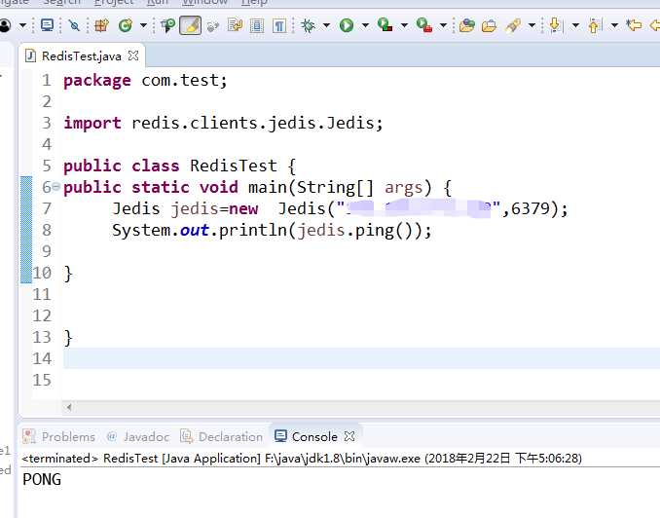Close the RedisTest.java tab
The width and height of the screenshot is (660, 518).
pyautogui.click(x=133, y=55)
